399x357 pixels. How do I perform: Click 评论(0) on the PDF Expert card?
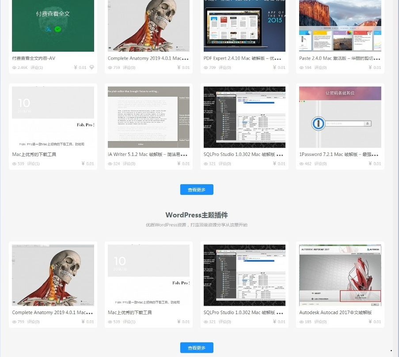(x=225, y=68)
